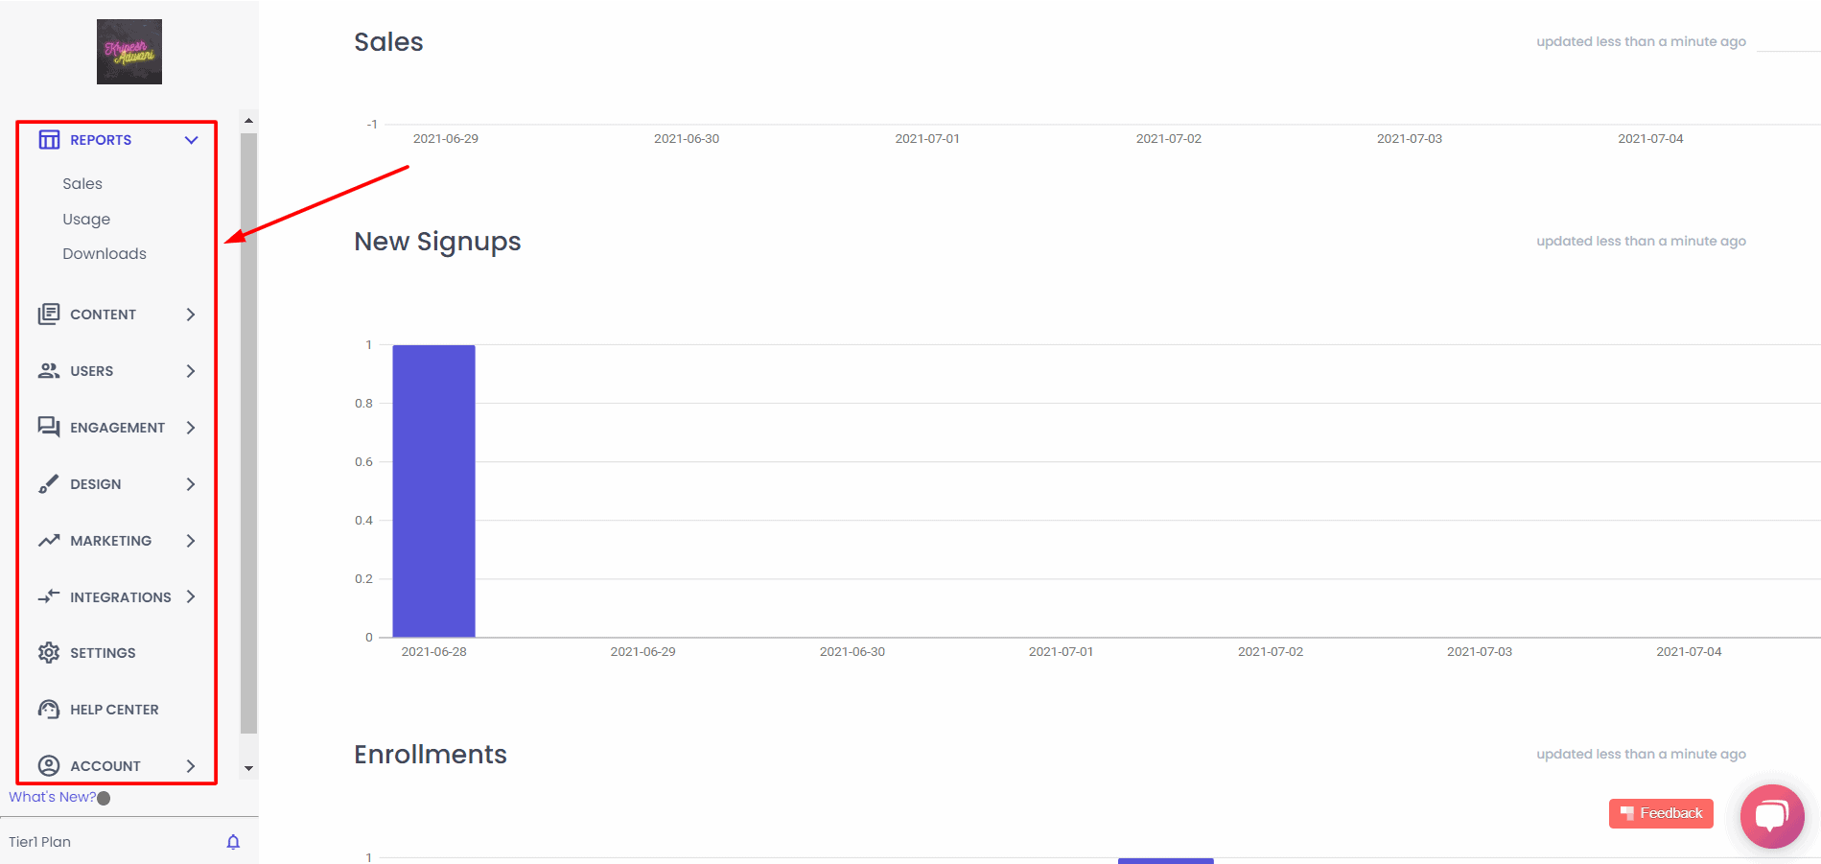Click the Content document icon
Viewport: 1821px width, 864px height.
coord(49,315)
